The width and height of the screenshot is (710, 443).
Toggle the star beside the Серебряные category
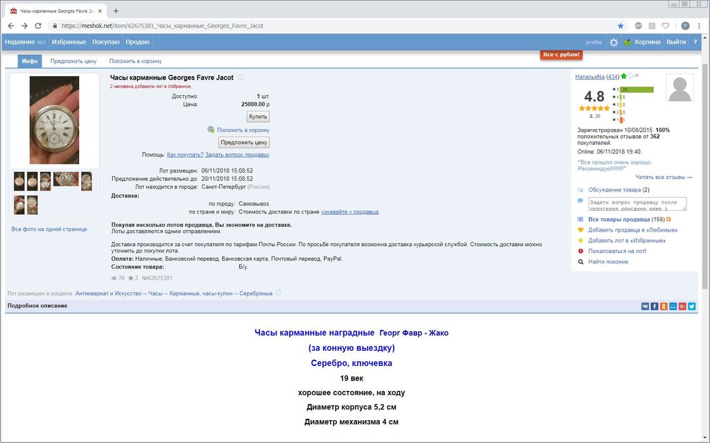(279, 293)
